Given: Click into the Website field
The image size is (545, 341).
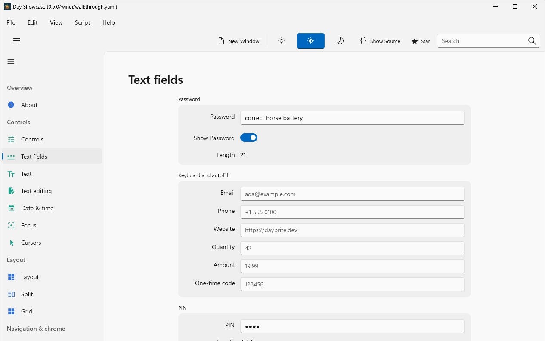Looking at the screenshot, I should [352, 230].
